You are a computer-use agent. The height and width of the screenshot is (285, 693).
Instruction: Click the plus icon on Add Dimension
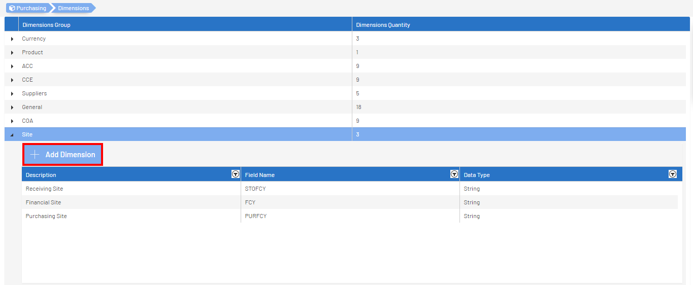pyautogui.click(x=35, y=155)
